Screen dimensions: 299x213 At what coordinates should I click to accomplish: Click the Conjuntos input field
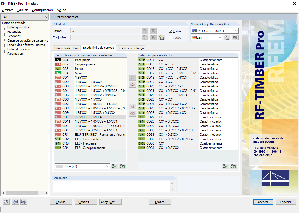[x=105, y=37]
